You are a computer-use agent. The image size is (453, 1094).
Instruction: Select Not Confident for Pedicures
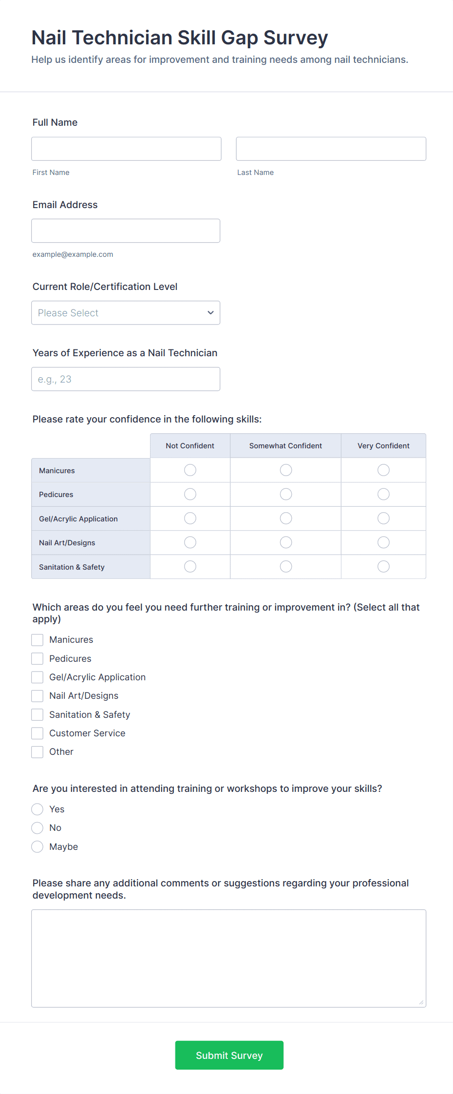pos(189,494)
